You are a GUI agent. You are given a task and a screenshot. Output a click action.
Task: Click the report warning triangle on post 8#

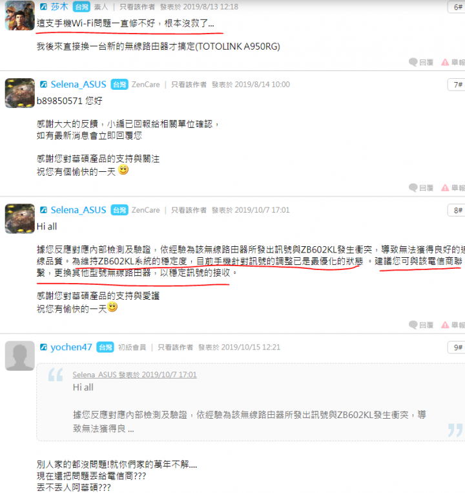445,325
